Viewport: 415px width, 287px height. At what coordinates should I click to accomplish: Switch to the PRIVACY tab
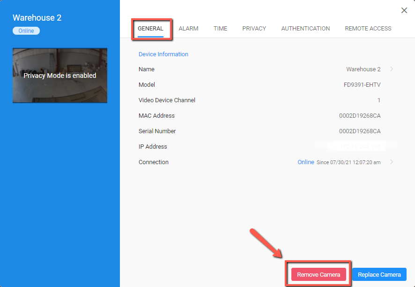coord(254,29)
